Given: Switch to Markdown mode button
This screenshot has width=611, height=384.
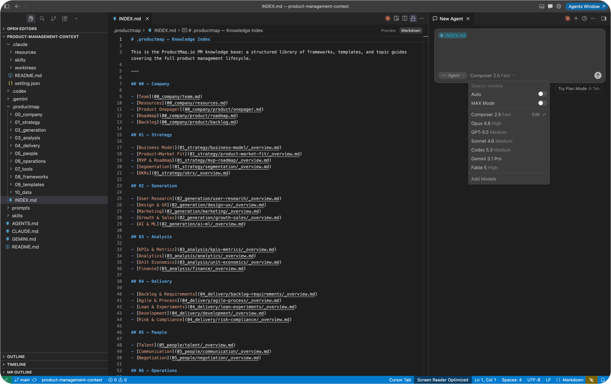Looking at the screenshot, I should pyautogui.click(x=411, y=30).
